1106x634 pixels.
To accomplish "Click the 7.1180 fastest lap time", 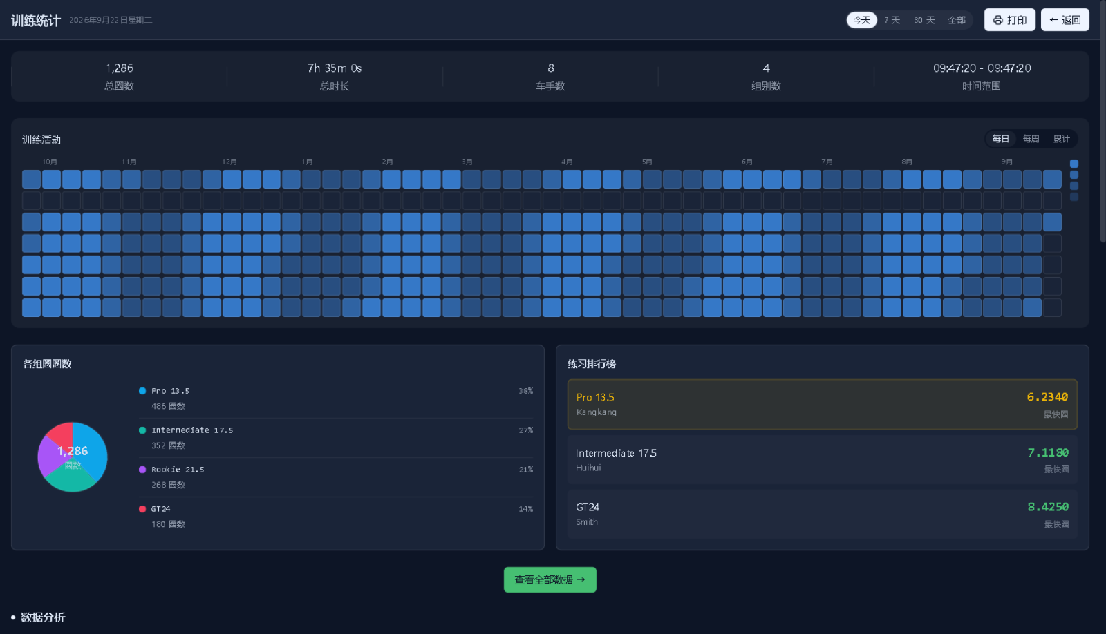I will [1048, 453].
